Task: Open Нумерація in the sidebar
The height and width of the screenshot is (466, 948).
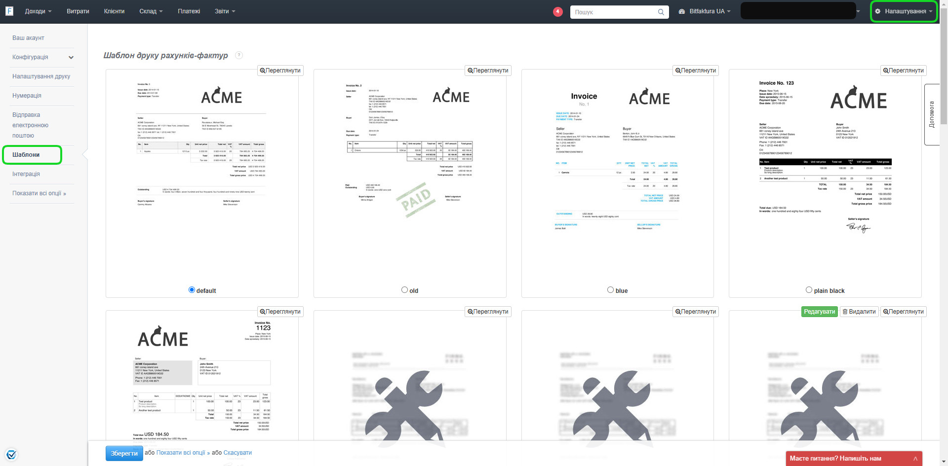Action: point(27,96)
